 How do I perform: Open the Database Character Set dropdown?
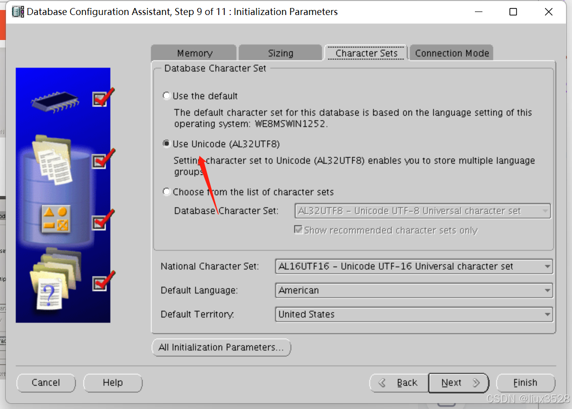pos(422,210)
